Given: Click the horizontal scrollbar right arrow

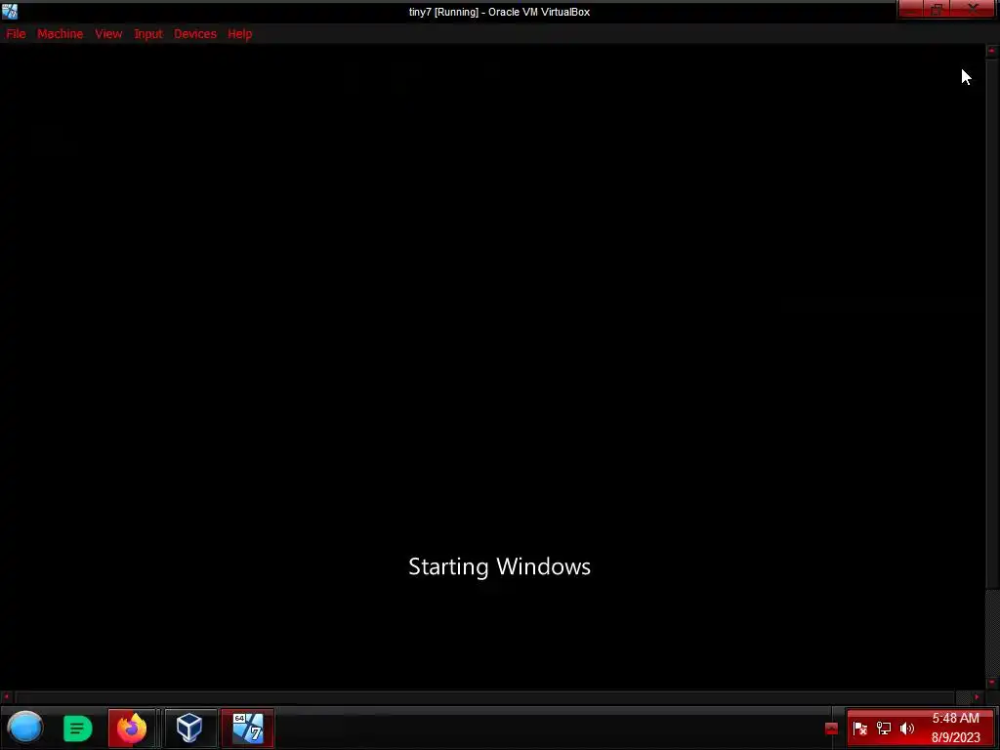Looking at the screenshot, I should pos(977,697).
